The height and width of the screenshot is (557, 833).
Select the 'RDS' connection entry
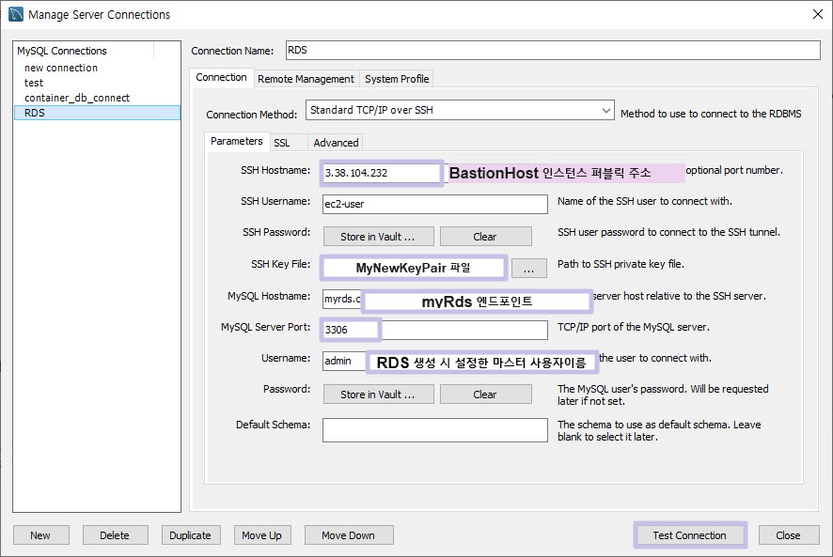(x=97, y=113)
